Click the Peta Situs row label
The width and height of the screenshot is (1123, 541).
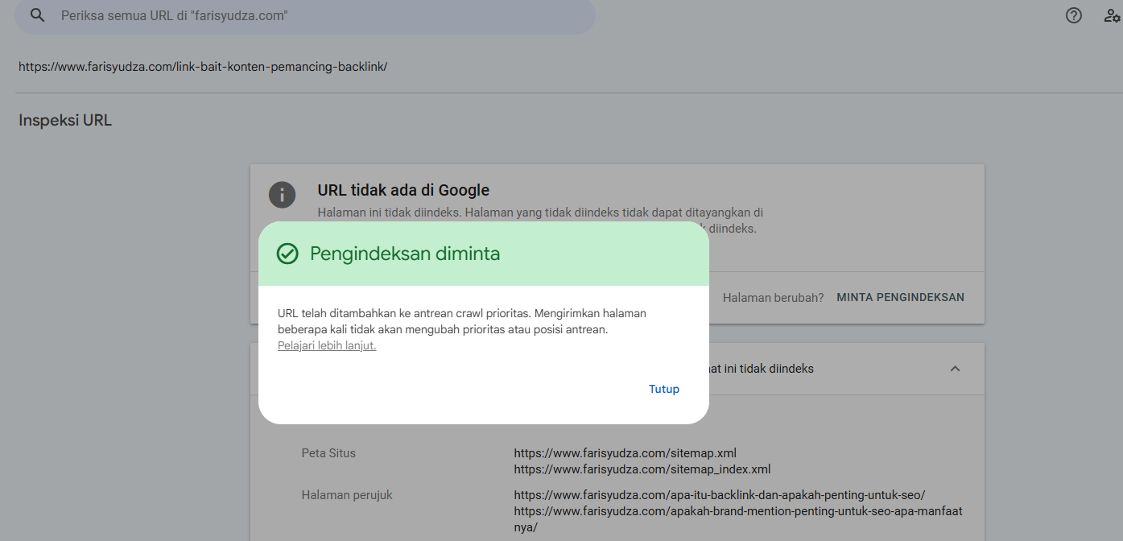coord(328,453)
